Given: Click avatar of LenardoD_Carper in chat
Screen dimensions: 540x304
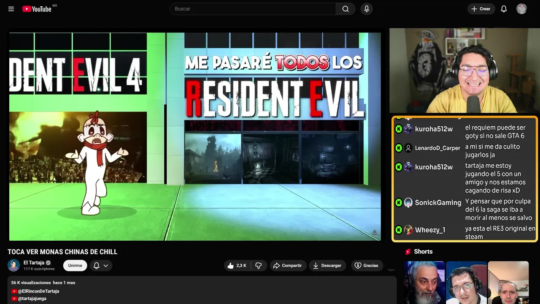Looking at the screenshot, I should pyautogui.click(x=408, y=148).
